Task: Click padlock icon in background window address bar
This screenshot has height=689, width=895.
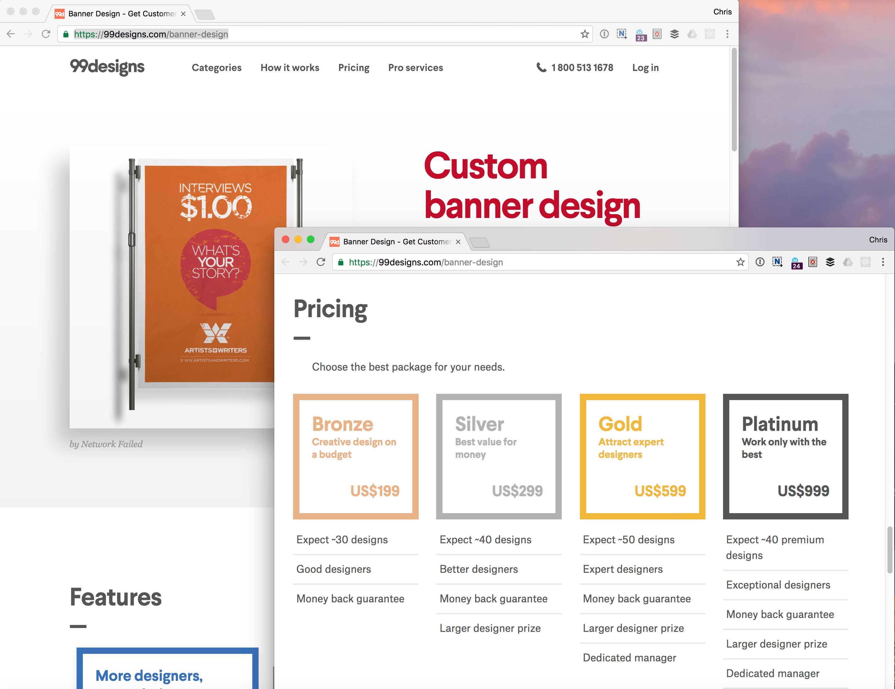Action: (66, 35)
